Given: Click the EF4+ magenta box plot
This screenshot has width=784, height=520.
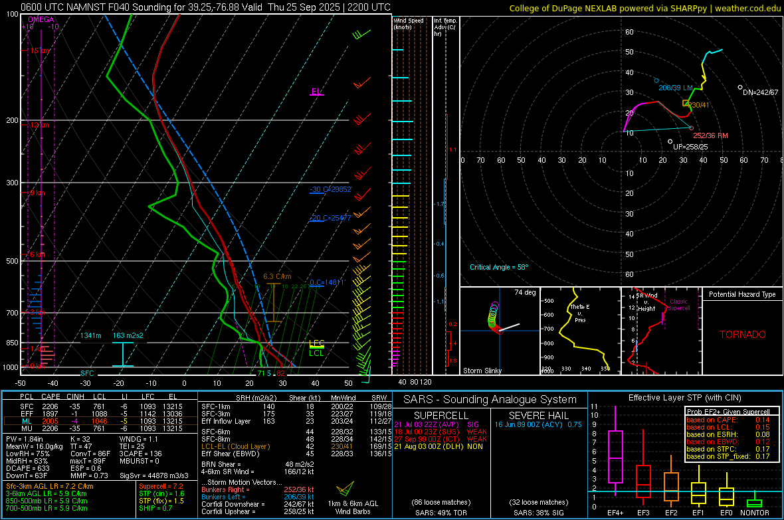Looking at the screenshot, I should (x=615, y=451).
